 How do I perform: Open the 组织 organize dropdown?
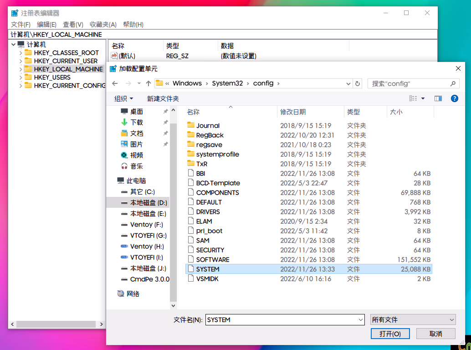coord(123,98)
